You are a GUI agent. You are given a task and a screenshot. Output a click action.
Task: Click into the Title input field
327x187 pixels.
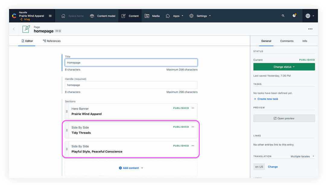click(131, 62)
